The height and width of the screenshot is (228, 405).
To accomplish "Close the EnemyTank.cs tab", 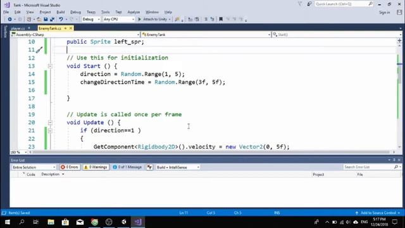I will [x=70, y=28].
